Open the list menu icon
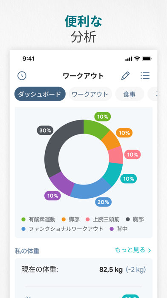Screen dimensions: 167x298 145,76
